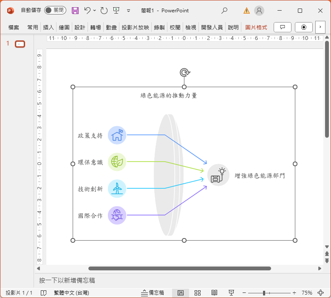This screenshot has height=298, width=331.
Task: Click the picture's bottom-right resize handle
Action: point(295,240)
